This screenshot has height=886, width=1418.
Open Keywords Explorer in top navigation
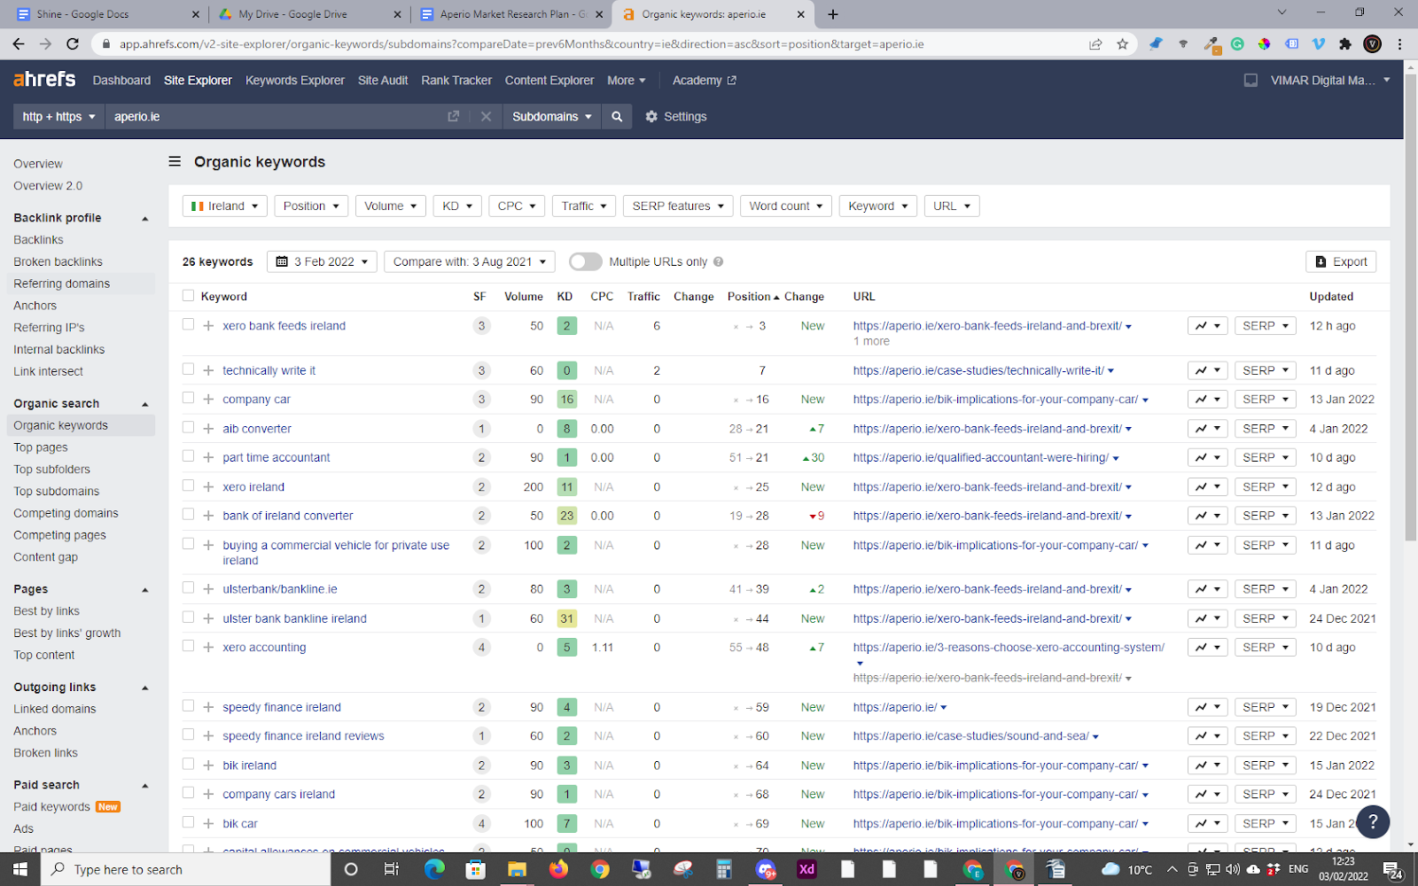click(294, 80)
